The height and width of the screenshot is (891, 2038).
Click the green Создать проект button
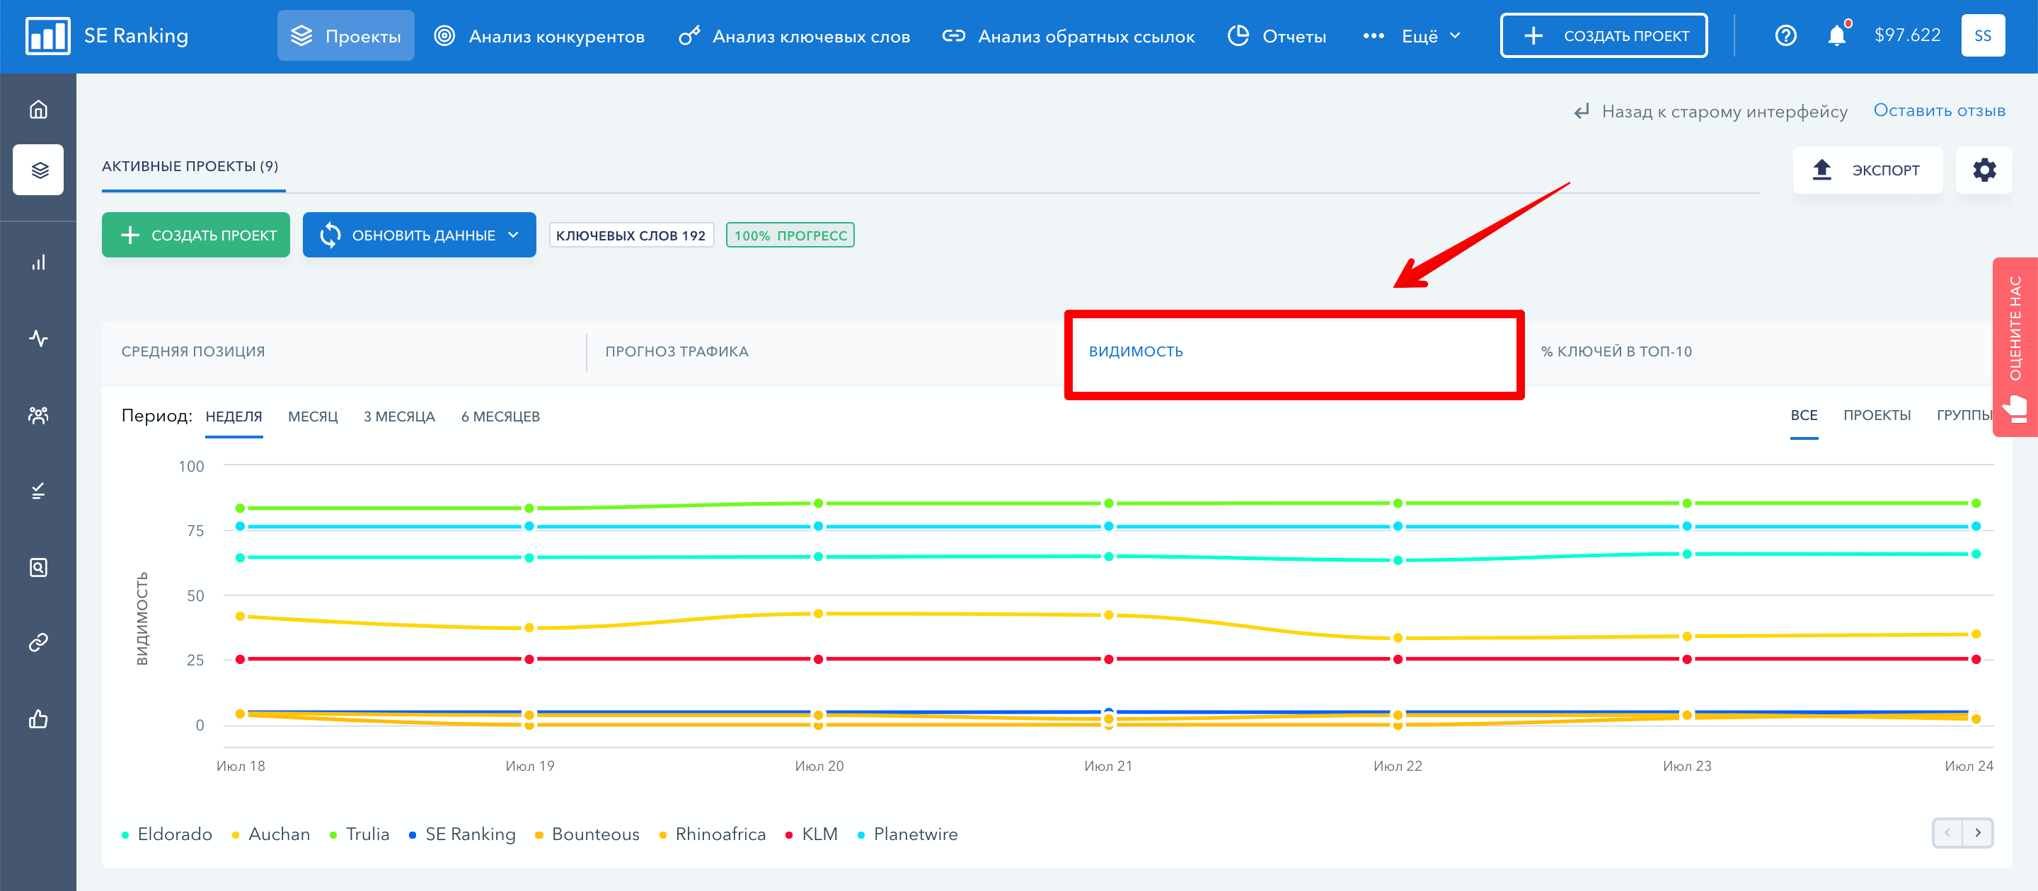coord(195,235)
